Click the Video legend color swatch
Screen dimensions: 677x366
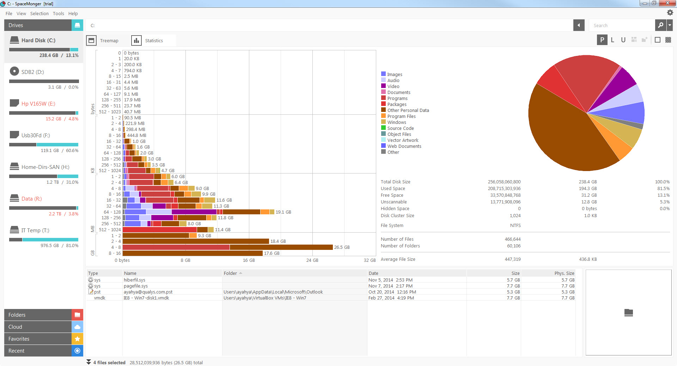383,86
